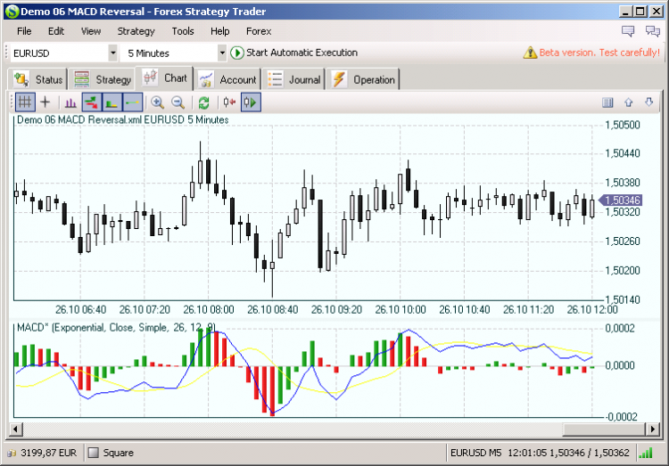This screenshot has width=669, height=466.
Task: Toggle the auto-scroll candle with green arrow
Action: [251, 102]
